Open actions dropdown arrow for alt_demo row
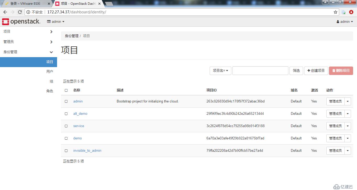 (348, 114)
